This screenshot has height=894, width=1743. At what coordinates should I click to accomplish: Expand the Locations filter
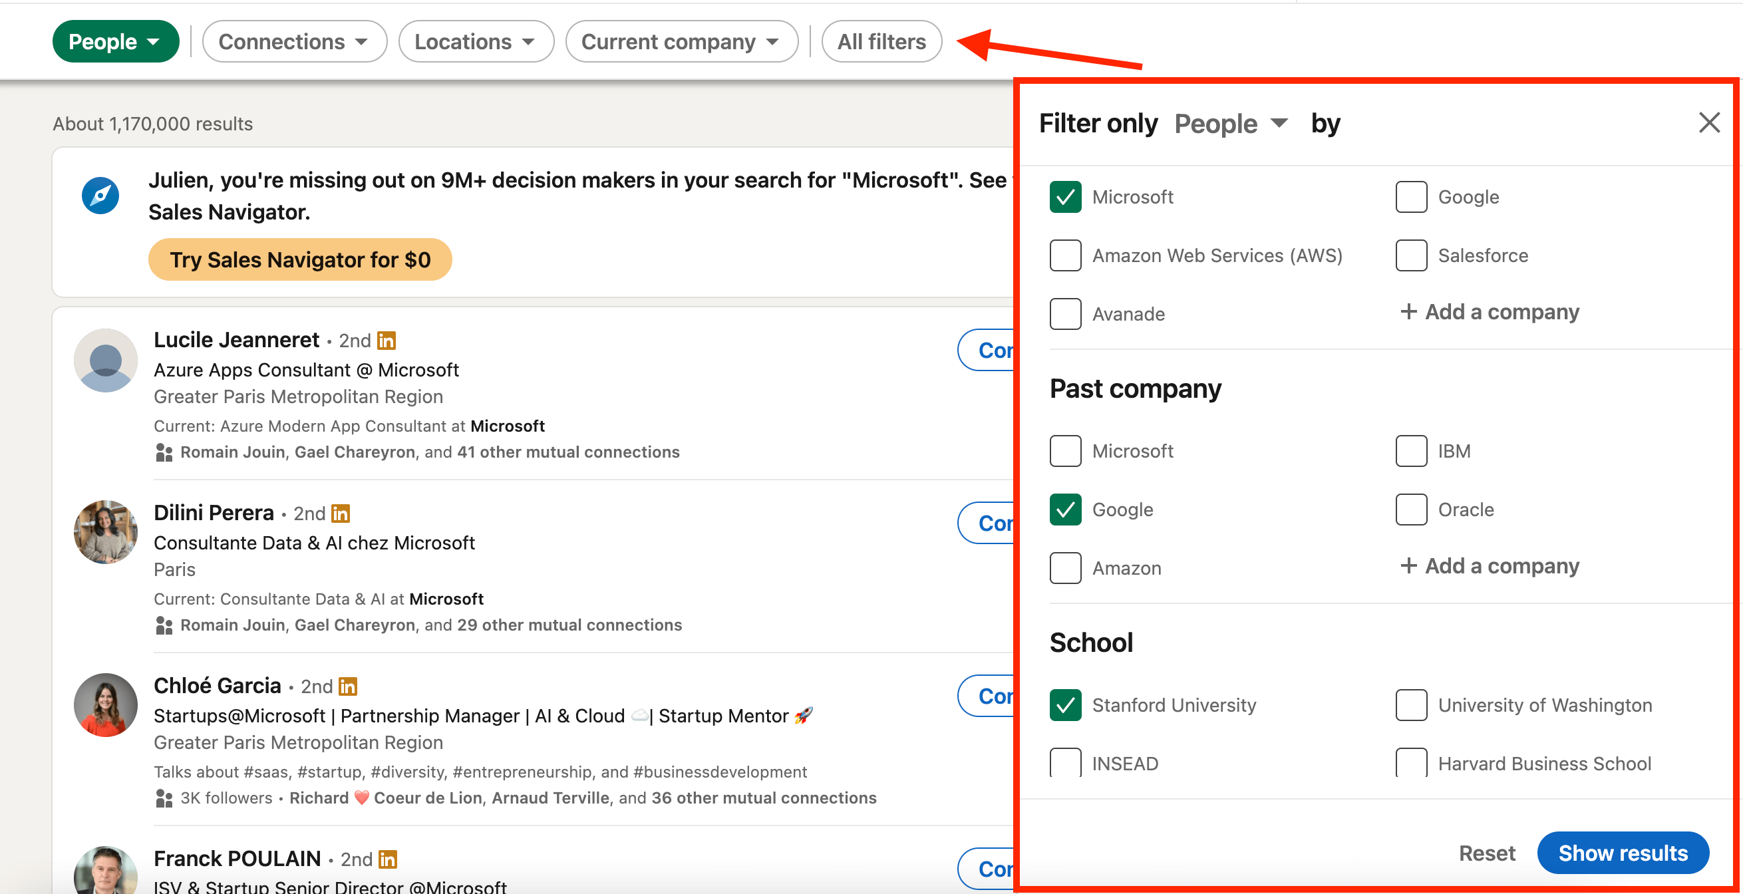(x=476, y=41)
